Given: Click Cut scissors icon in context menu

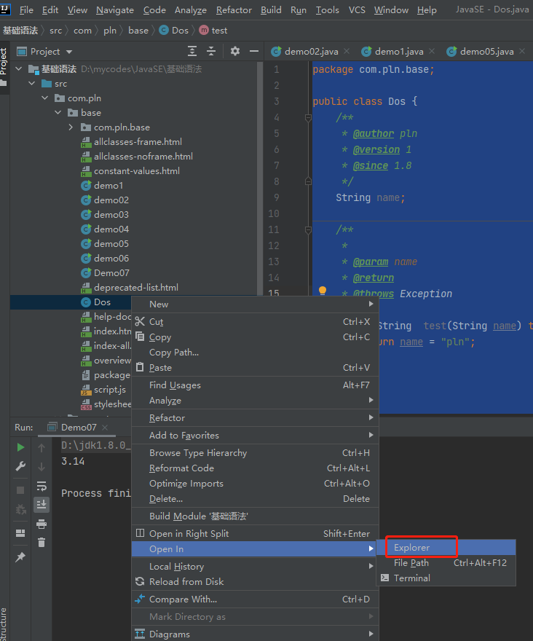Looking at the screenshot, I should [x=140, y=322].
